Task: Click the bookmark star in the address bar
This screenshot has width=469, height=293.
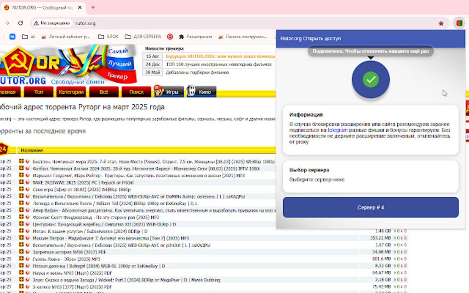Action: 440,23
